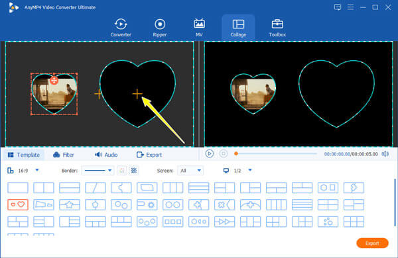Choose the three circles template
The image size is (398, 258).
147,222
